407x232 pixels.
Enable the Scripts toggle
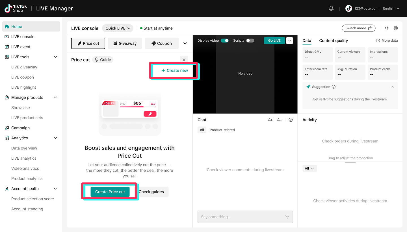click(250, 41)
